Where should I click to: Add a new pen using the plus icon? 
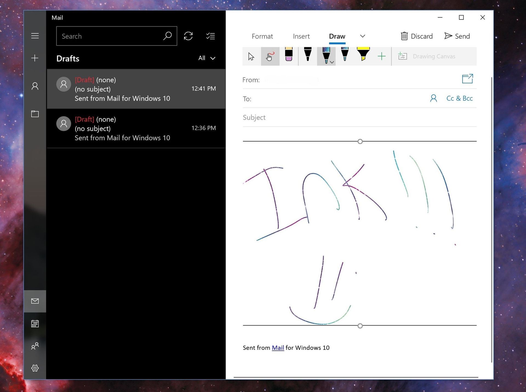(x=382, y=56)
